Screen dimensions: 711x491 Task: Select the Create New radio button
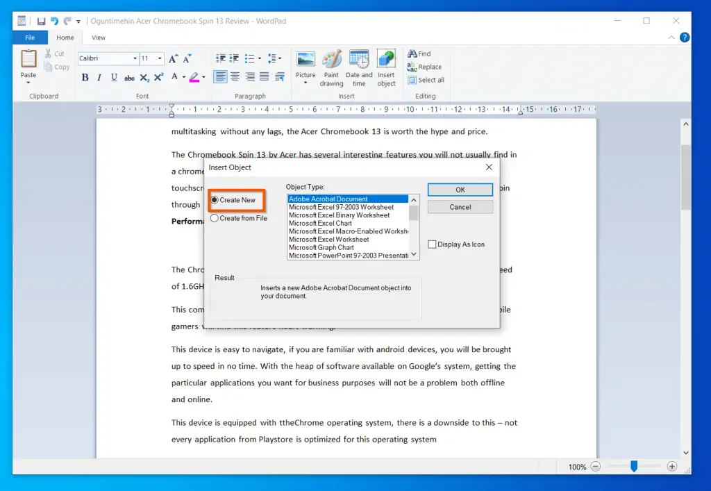[x=215, y=200]
